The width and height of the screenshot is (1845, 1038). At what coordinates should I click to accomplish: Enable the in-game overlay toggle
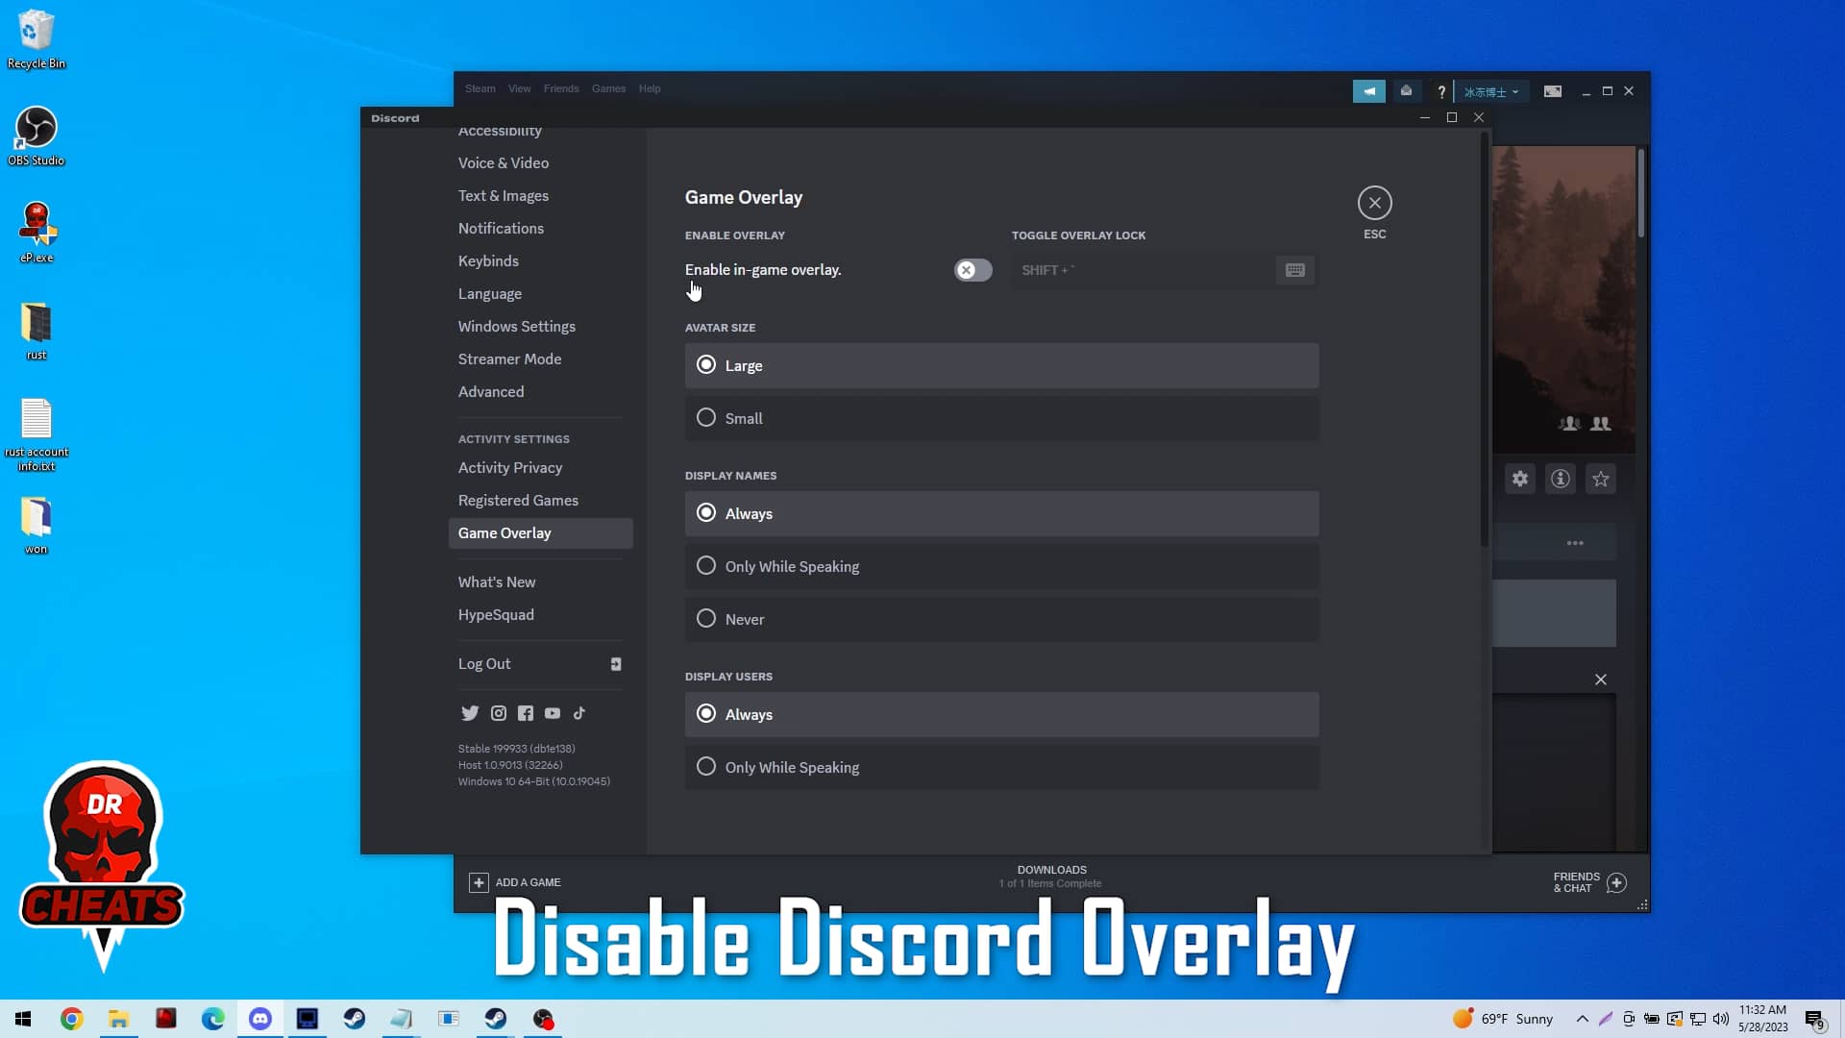point(972,270)
